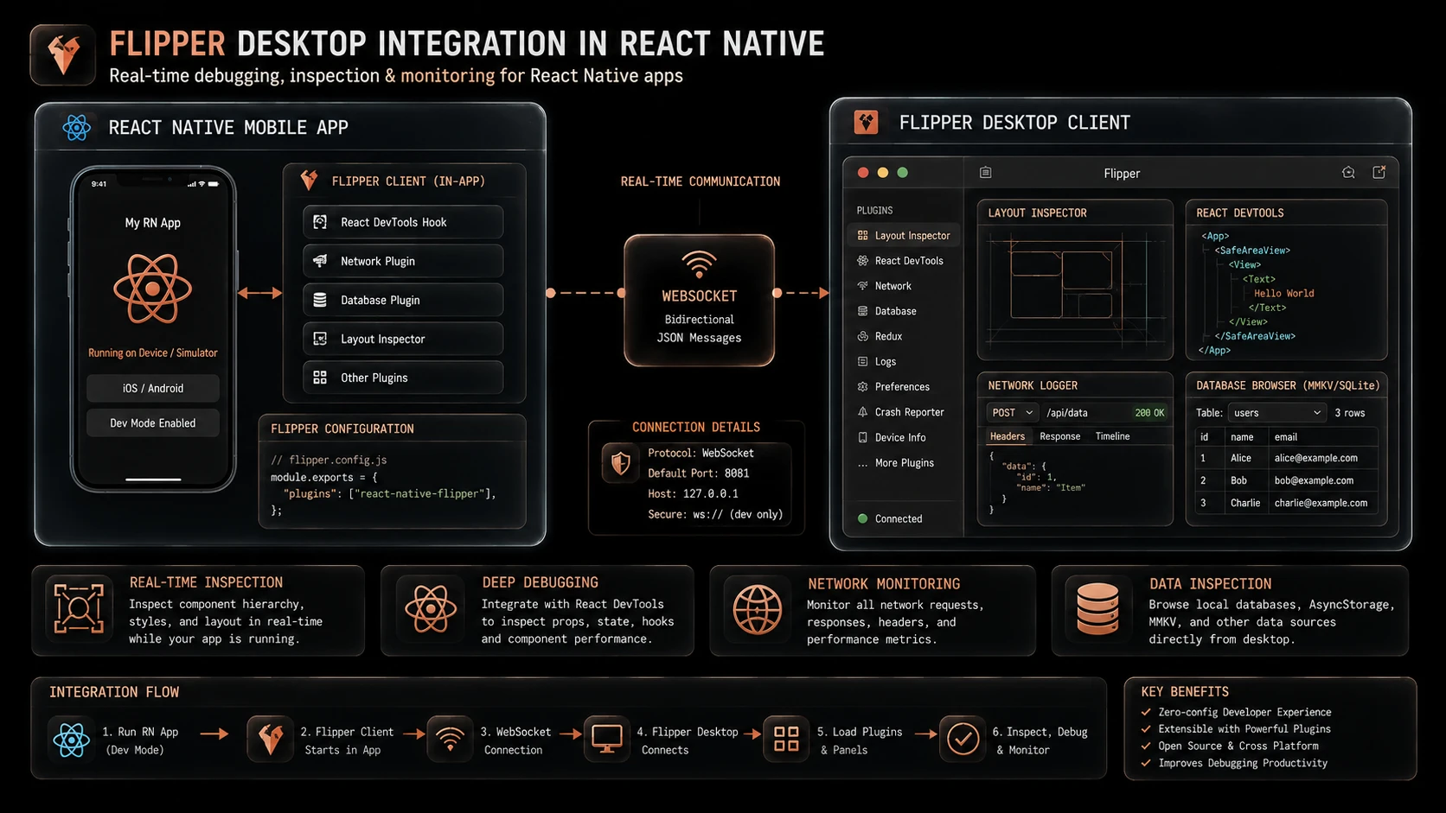The height and width of the screenshot is (813, 1446).
Task: Click the export icon at the Flipper window top right
Action: 1379,173
